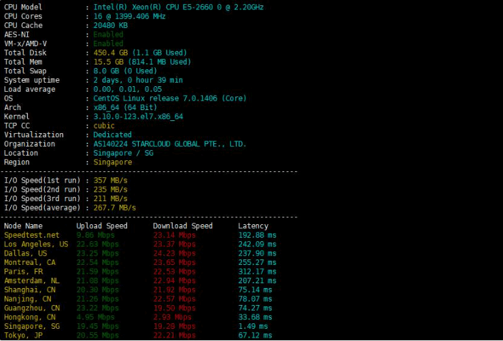Click the OS value CentOS Linux release 7.0.1406
The image size is (503, 341).
coord(170,98)
